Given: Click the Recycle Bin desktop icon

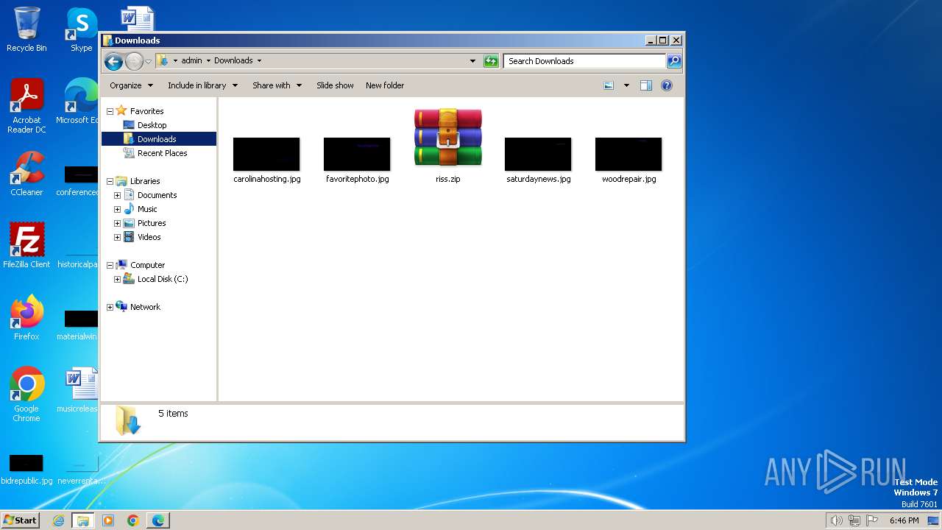Looking at the screenshot, I should tap(26, 29).
